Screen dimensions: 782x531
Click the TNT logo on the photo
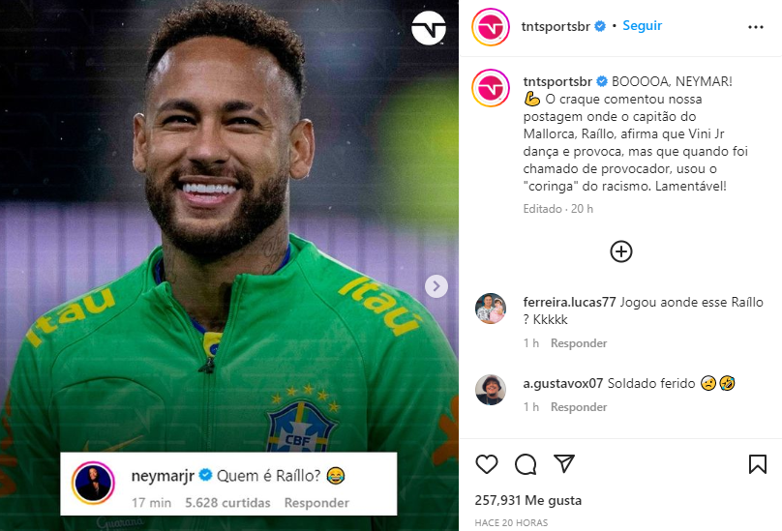(428, 29)
